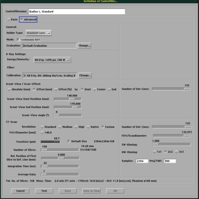Click the Samples input field
The width and height of the screenshot is (199, 199).
(x=142, y=161)
